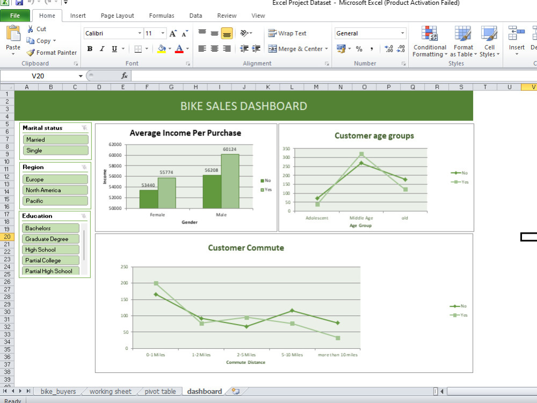The height and width of the screenshot is (403, 537).
Task: Select Bachelors in Education slicer
Action: click(x=50, y=228)
